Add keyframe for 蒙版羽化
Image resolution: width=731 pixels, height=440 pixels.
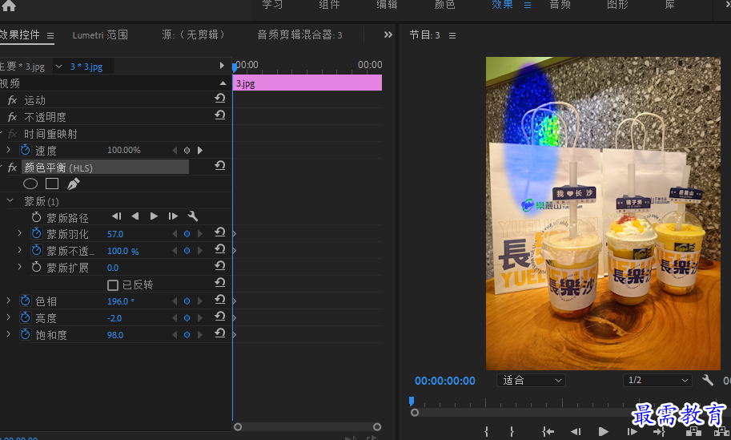click(x=187, y=234)
